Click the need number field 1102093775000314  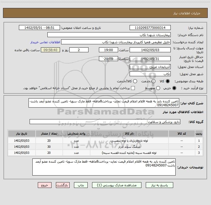(x=150, y=28)
